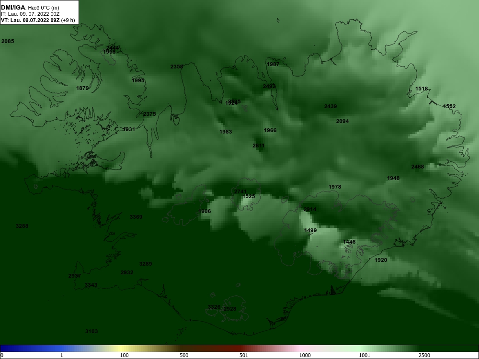Select the 3343 height value
The height and width of the screenshot is (359, 479).
91,285
